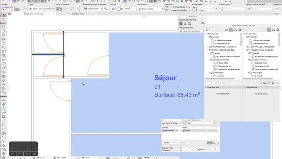Select the Marquee tool in toolbox
The width and height of the screenshot is (282, 159).
[4, 19]
